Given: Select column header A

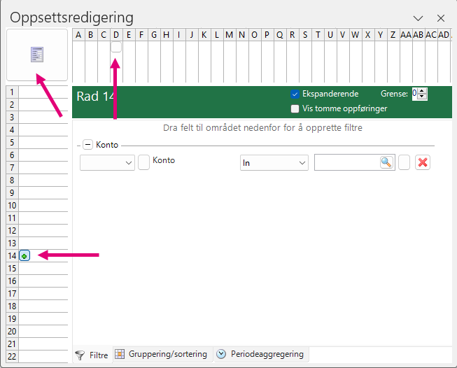Looking at the screenshot, I should [x=78, y=35].
